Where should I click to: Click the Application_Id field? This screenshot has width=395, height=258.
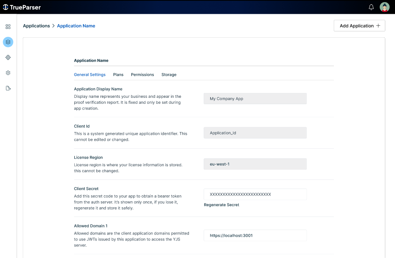255,133
